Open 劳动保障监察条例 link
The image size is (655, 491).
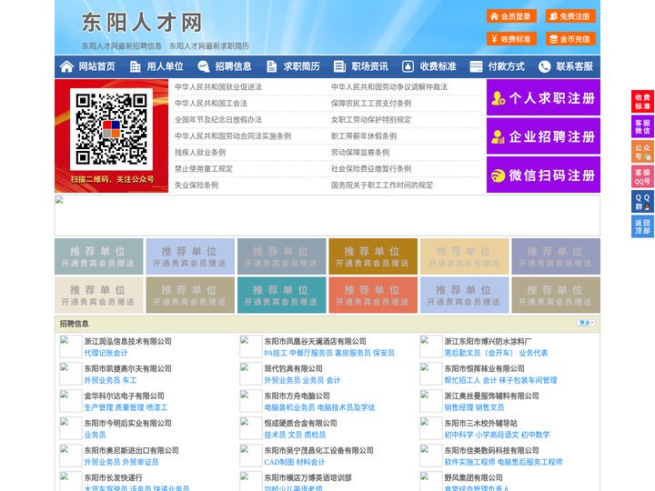(360, 153)
